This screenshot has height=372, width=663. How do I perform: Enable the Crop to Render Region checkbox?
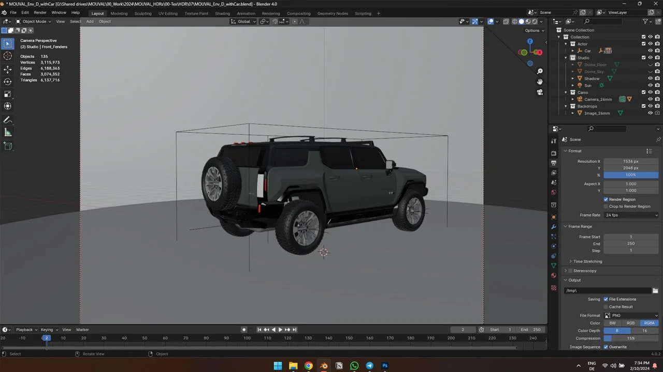point(606,206)
